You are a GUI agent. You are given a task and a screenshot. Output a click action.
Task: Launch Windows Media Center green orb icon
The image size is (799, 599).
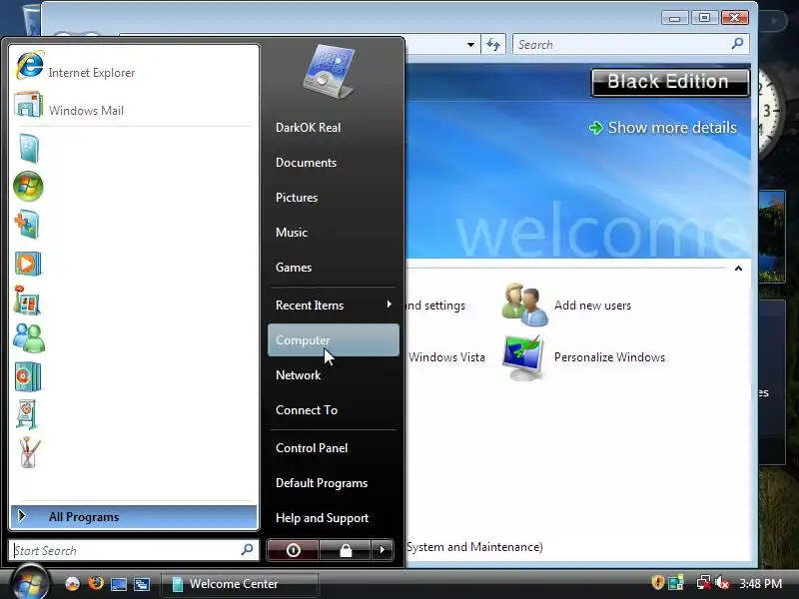click(29, 187)
